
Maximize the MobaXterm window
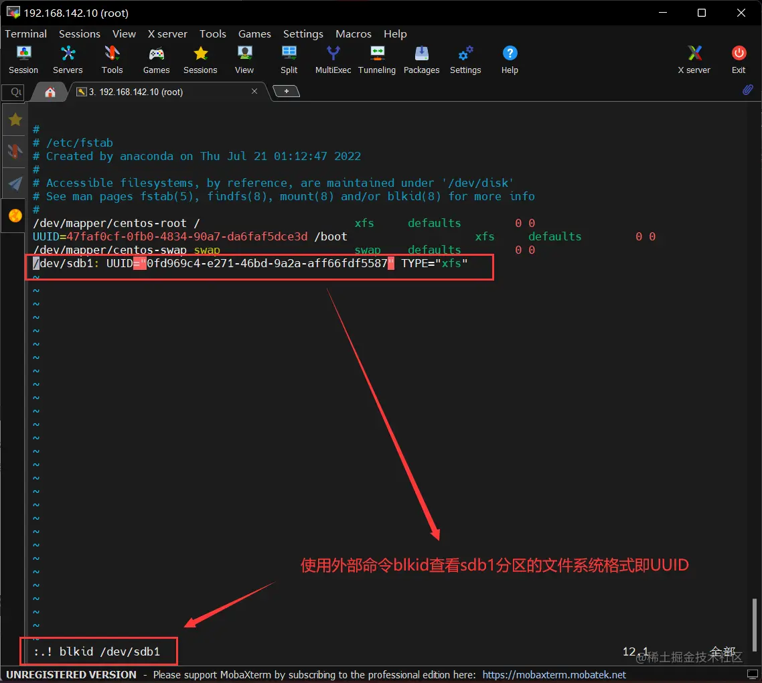702,13
